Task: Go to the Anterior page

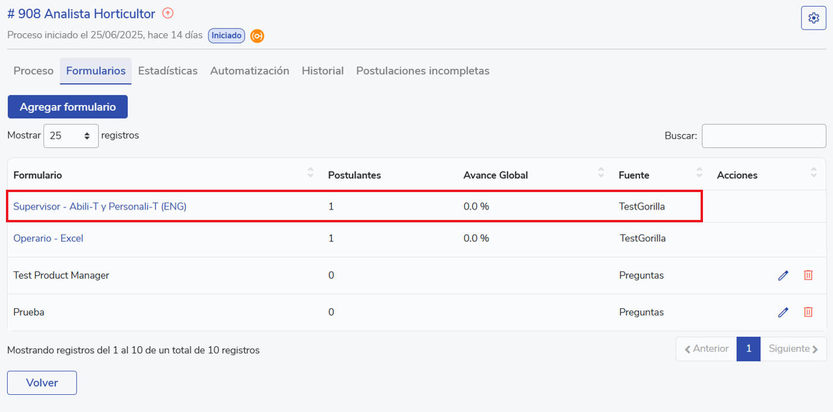Action: coord(707,349)
